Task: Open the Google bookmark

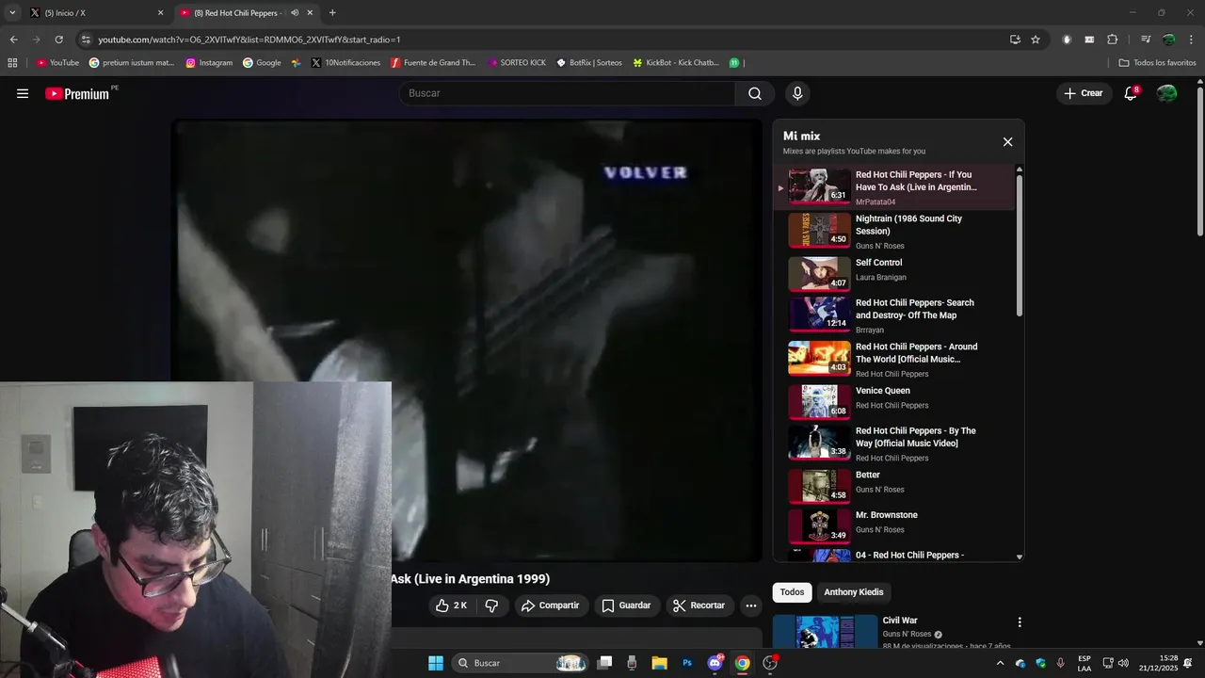Action: tap(262, 63)
